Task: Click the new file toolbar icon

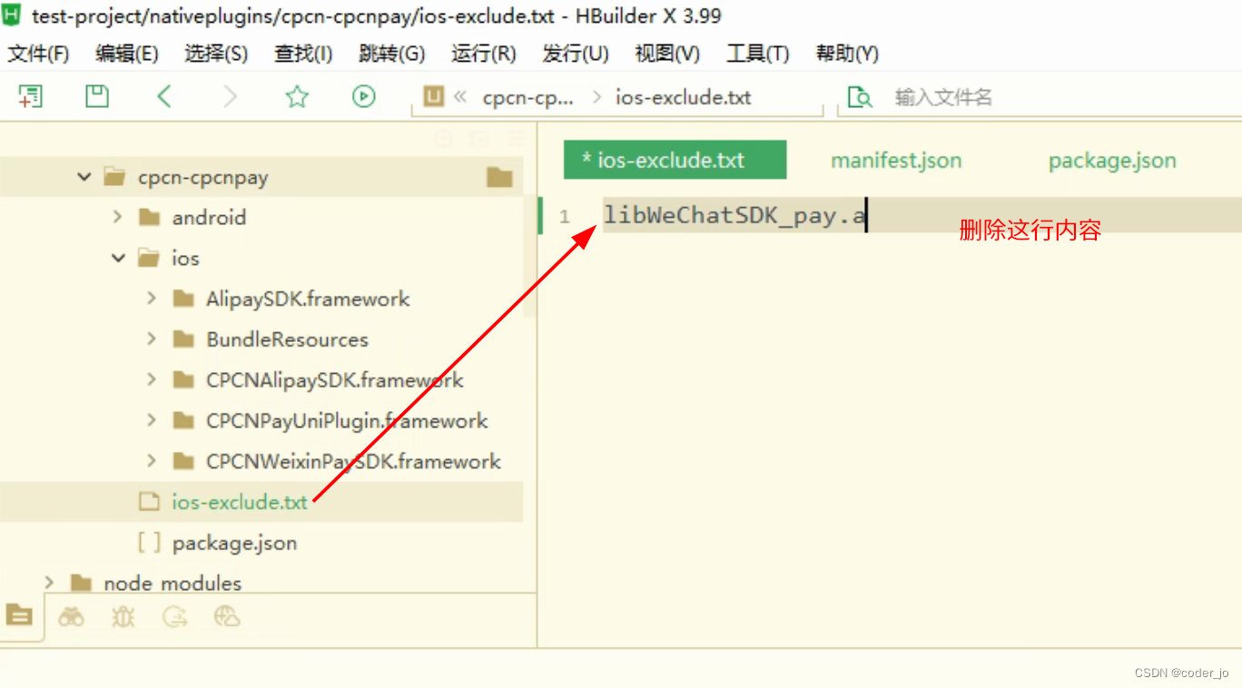Action: [31, 96]
